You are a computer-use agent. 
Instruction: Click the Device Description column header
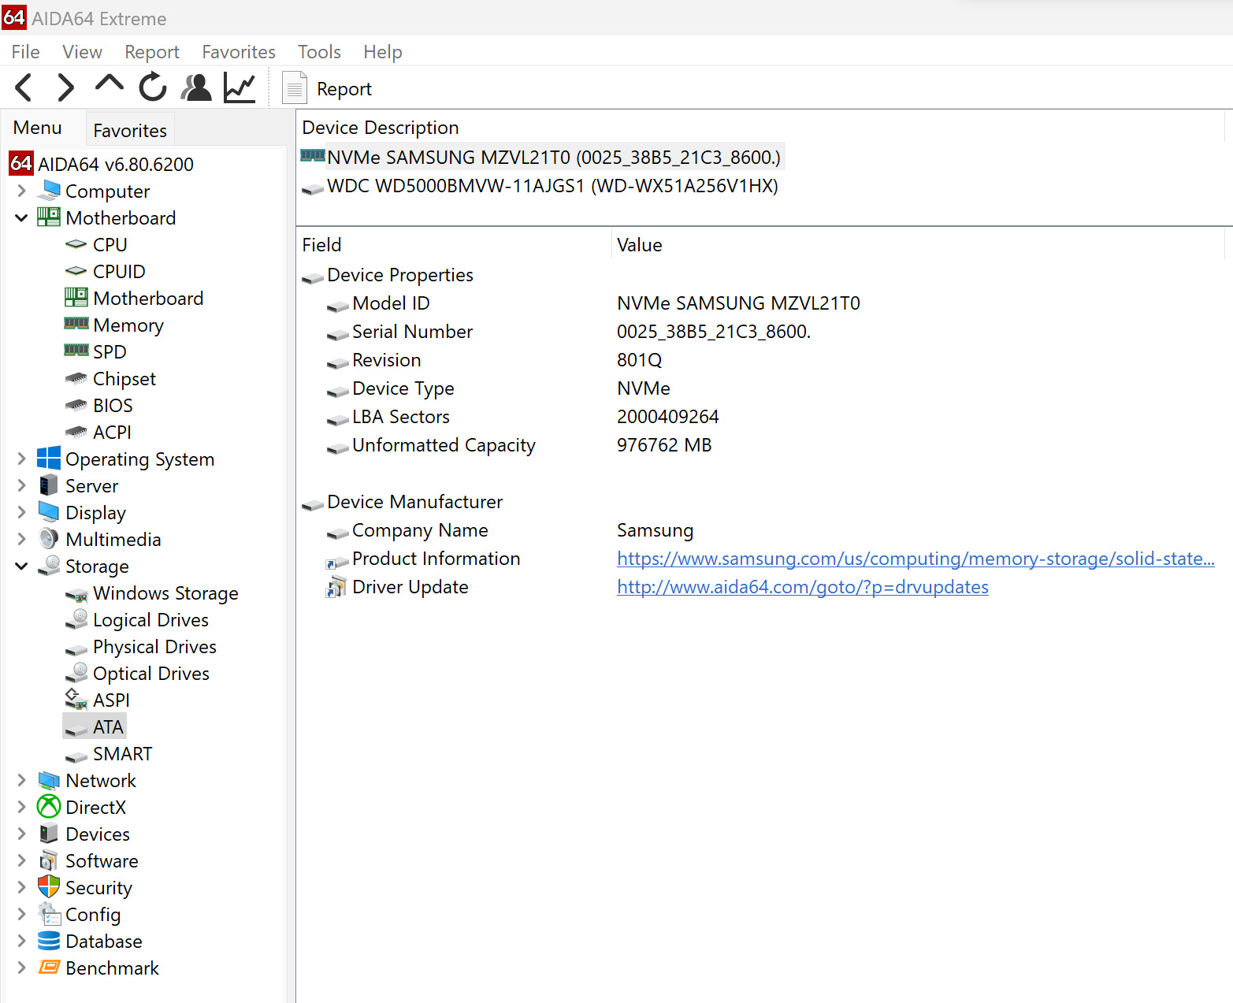pyautogui.click(x=760, y=128)
